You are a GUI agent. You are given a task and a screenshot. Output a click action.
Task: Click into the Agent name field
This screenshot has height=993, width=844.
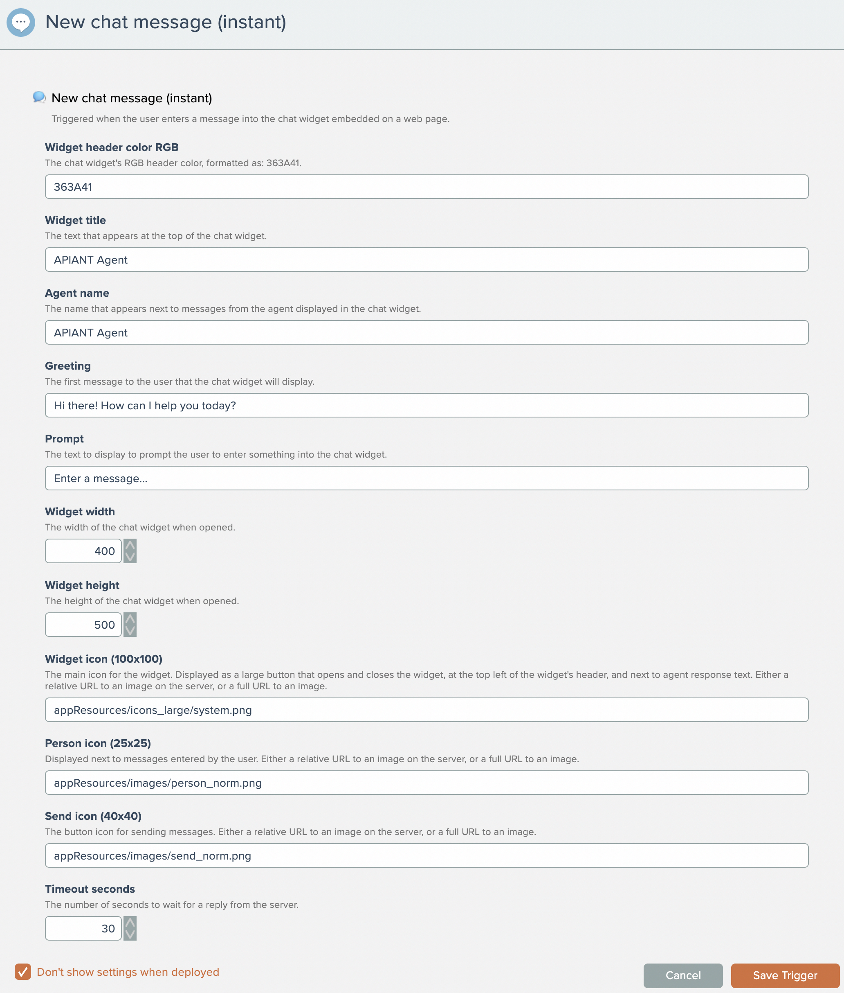[426, 332]
